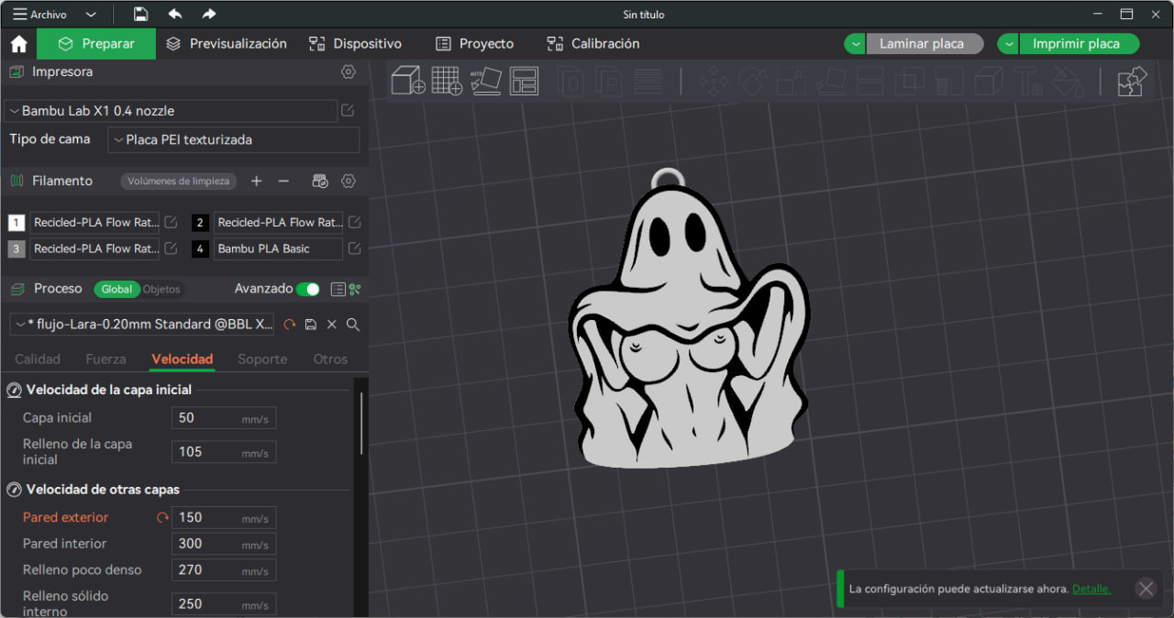
Task: Edit filament 4 Bambu PLA Basic preset
Action: click(x=354, y=248)
